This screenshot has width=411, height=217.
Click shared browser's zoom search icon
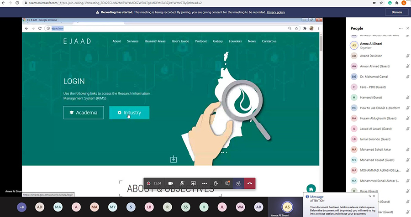tap(290, 28)
